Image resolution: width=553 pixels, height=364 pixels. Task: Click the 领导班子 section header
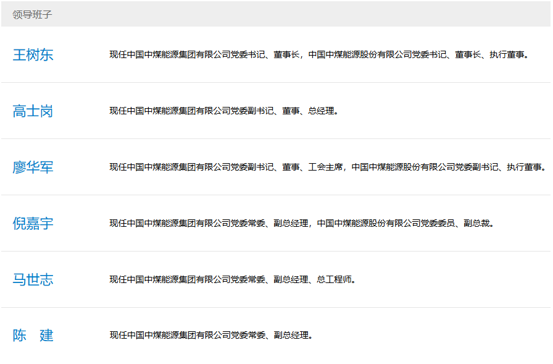(32, 14)
